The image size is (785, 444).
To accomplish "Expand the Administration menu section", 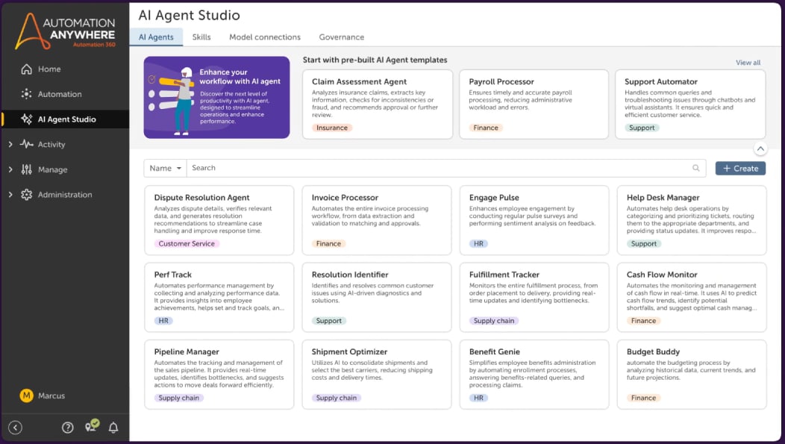I will coord(10,195).
